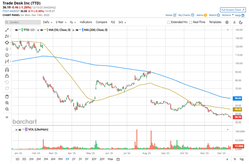249x164 pixels.
Task: Open the 1-Year period dropdown
Action: [61, 22]
